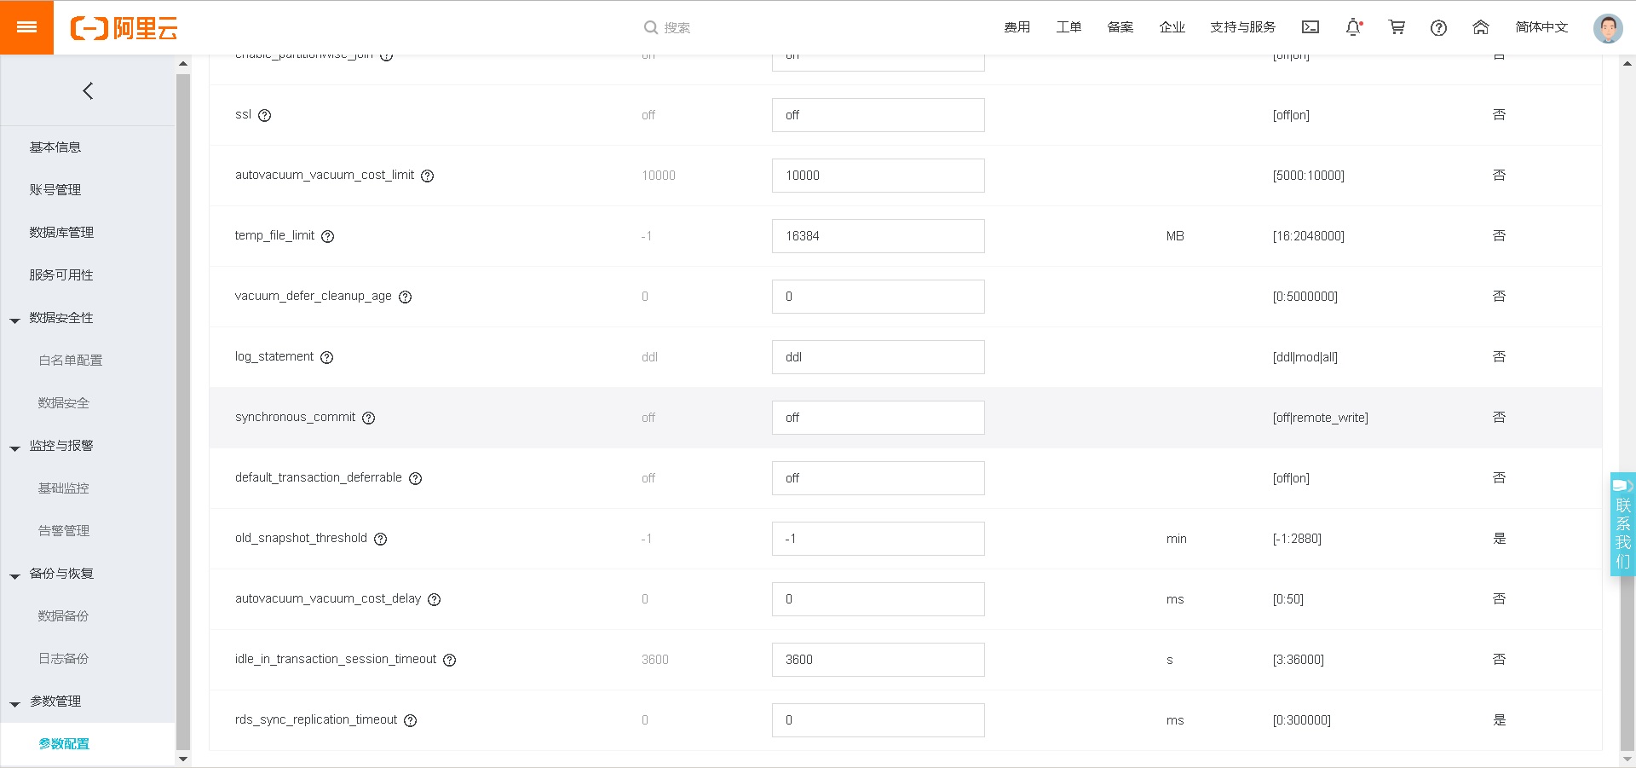
Task: Show help for temp_file_limit parameter
Action: (328, 236)
